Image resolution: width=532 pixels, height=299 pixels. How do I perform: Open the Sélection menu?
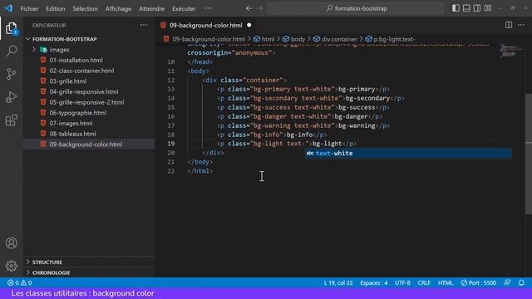[85, 8]
